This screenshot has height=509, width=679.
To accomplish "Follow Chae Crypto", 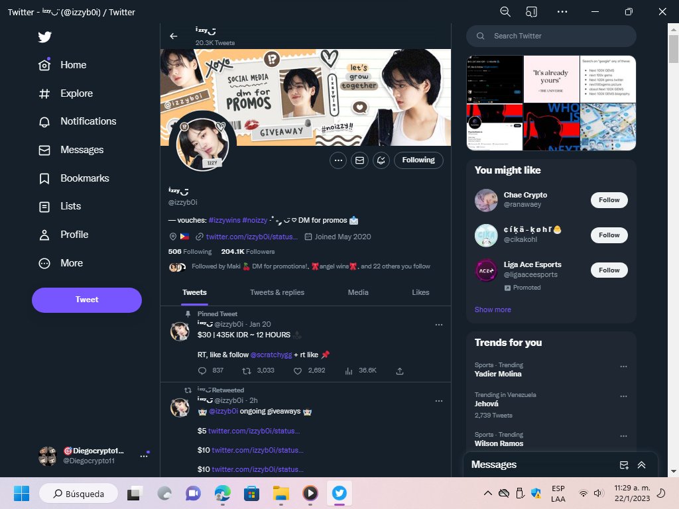I will 609,200.
